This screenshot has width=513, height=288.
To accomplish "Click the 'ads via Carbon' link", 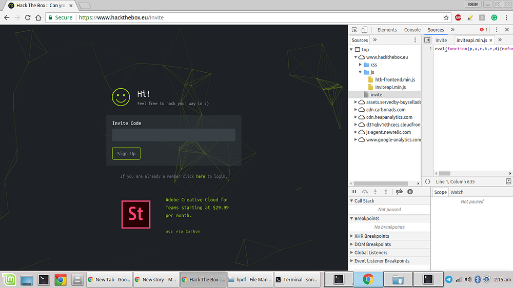I will (x=183, y=231).
